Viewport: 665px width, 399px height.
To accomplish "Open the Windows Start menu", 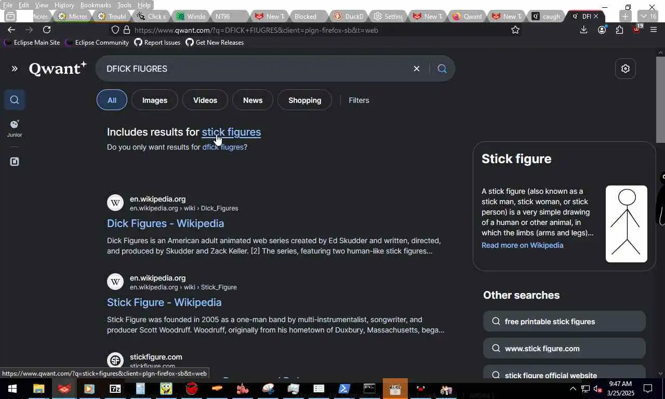I will click(x=12, y=389).
